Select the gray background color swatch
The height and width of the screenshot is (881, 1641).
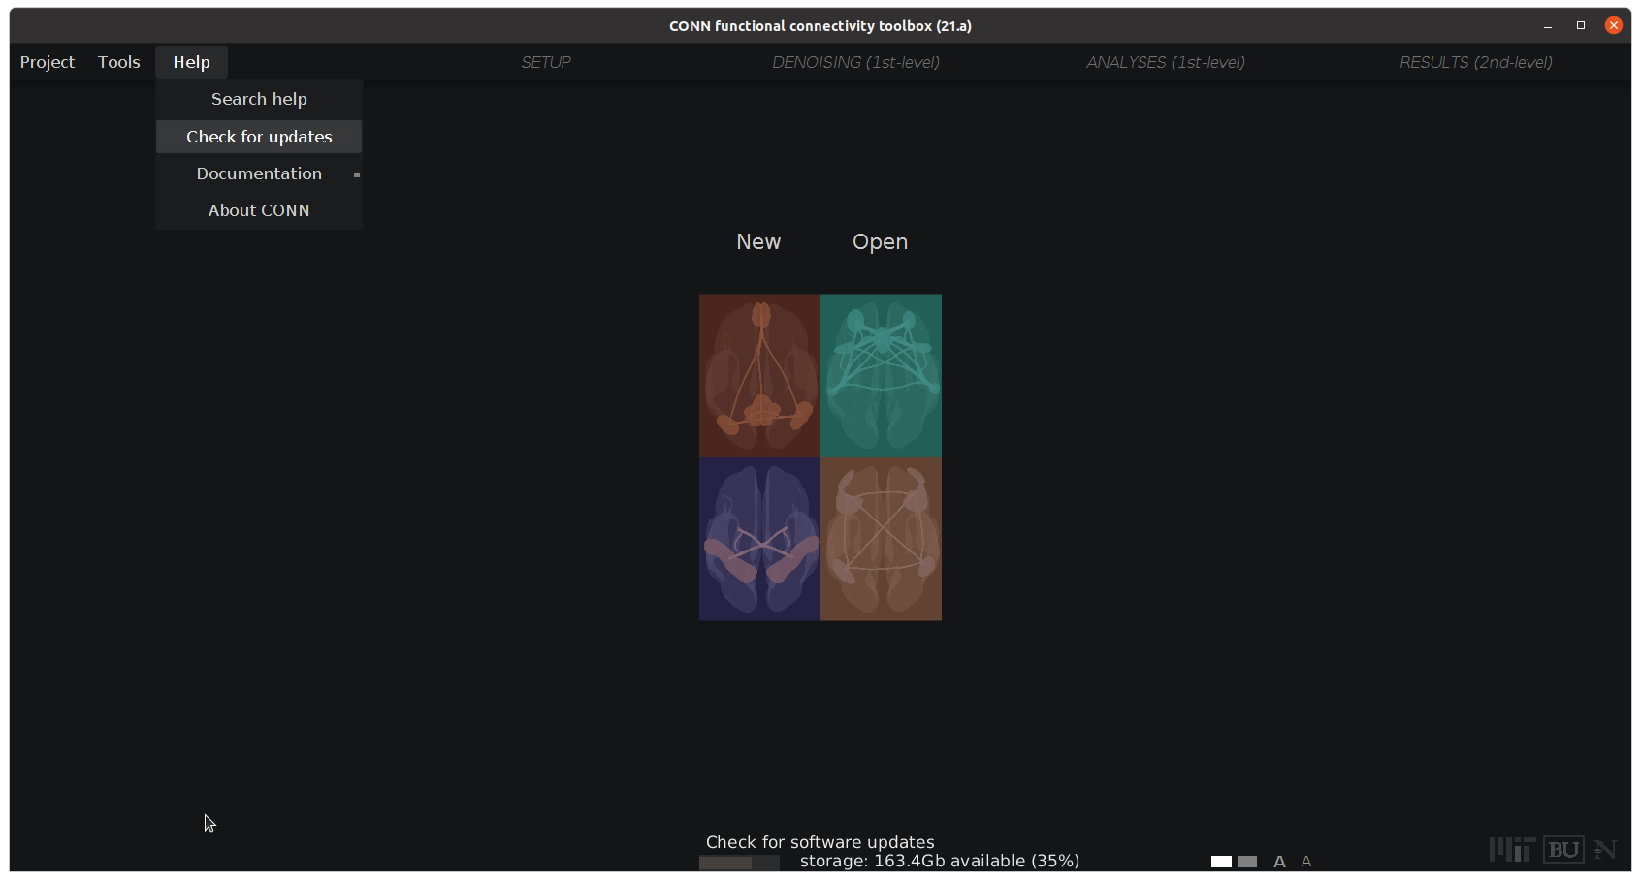point(1247,862)
